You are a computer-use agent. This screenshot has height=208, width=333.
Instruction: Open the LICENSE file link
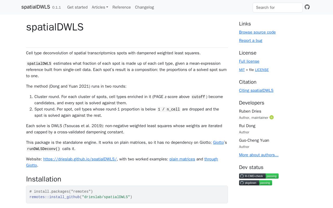coord(262,70)
